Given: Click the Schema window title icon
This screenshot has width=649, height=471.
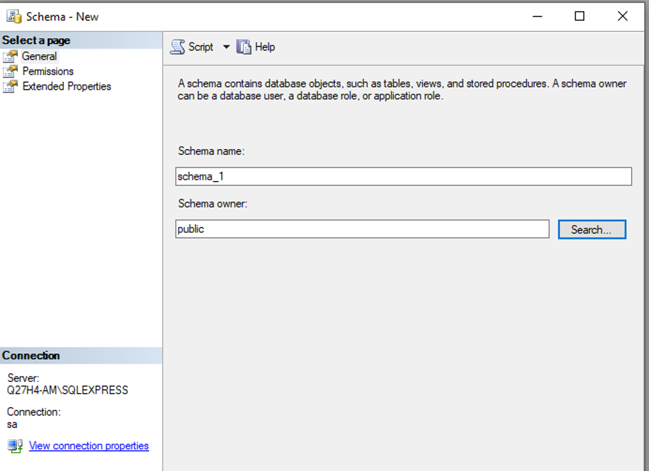Looking at the screenshot, I should [14, 17].
